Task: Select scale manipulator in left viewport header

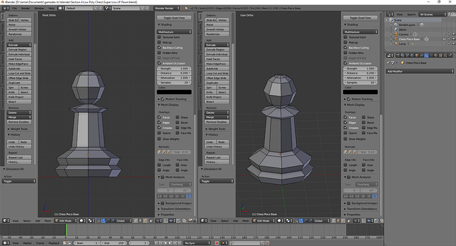Action: 112,221
